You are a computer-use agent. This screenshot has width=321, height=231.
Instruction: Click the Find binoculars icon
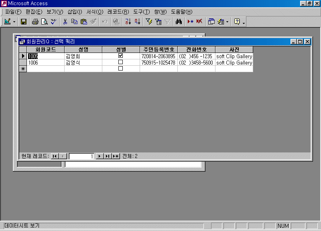[179, 22]
